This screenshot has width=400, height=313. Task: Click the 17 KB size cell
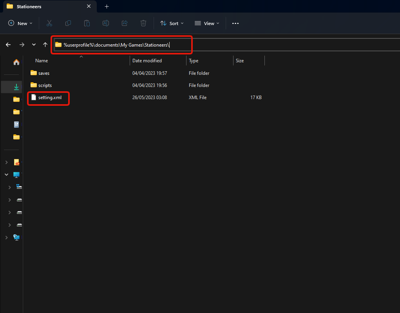coord(256,98)
